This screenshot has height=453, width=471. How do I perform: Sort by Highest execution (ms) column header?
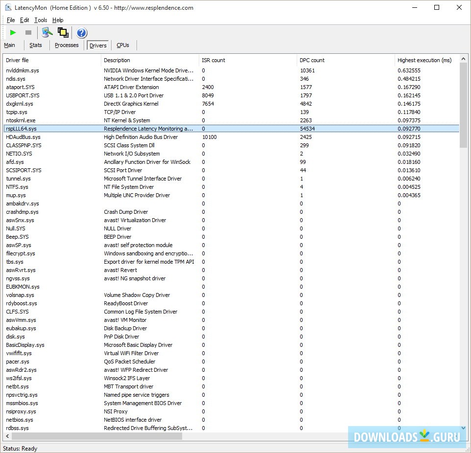(x=424, y=60)
